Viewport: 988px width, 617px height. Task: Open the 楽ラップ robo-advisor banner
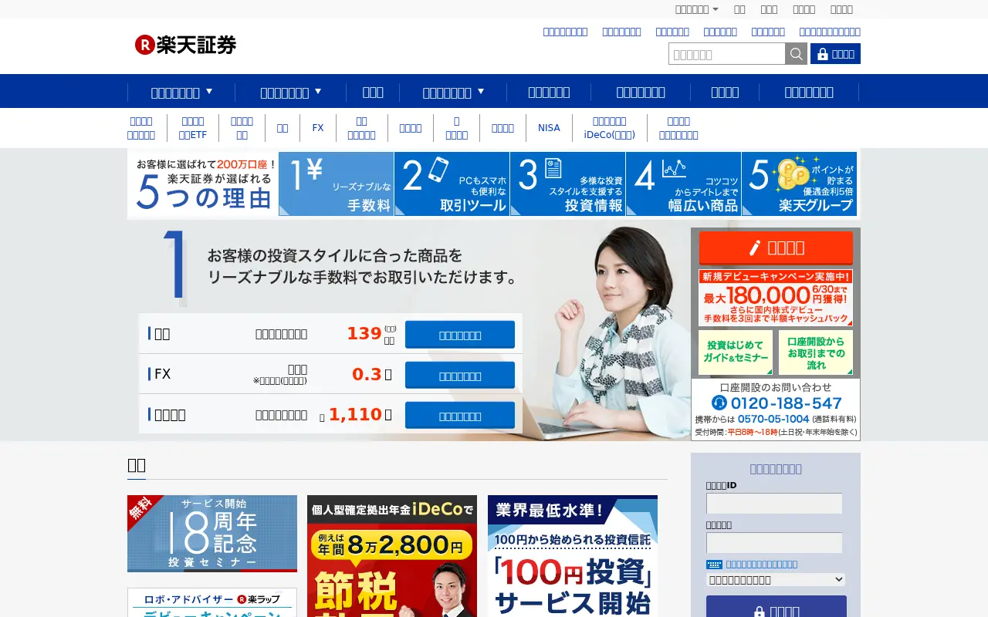click(212, 602)
